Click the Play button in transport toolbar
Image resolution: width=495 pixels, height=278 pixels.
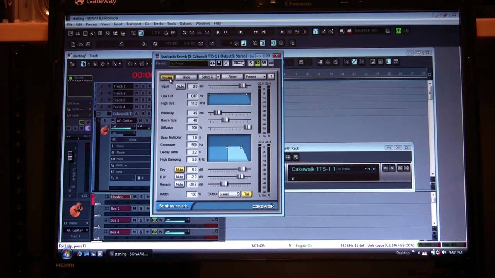pos(241,32)
